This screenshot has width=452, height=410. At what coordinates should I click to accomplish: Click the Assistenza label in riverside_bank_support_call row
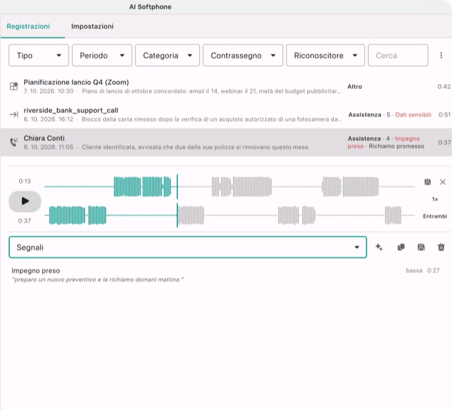[364, 115]
